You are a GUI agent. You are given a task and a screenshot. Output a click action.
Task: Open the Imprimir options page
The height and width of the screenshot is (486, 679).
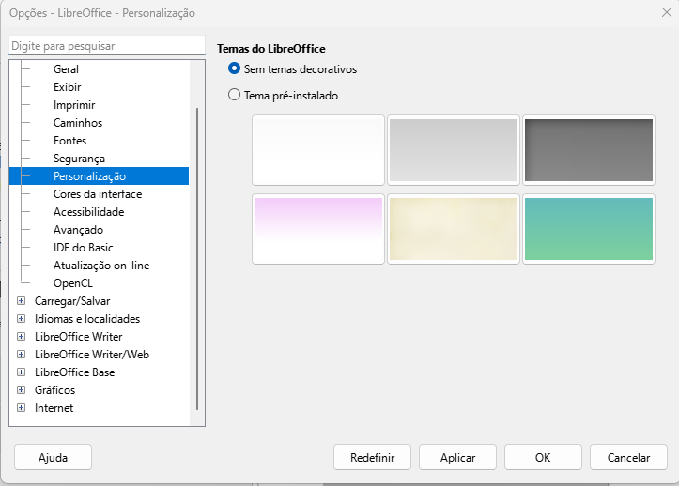tap(74, 105)
